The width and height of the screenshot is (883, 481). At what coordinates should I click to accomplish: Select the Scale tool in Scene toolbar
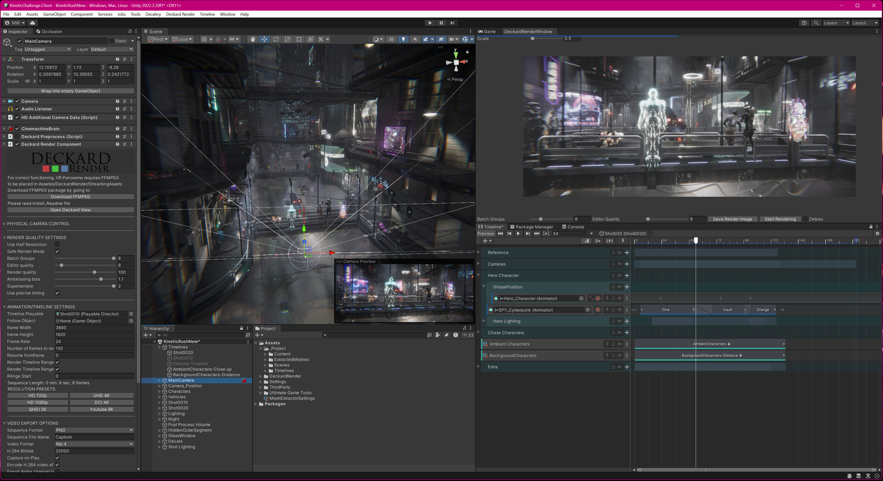(x=287, y=40)
